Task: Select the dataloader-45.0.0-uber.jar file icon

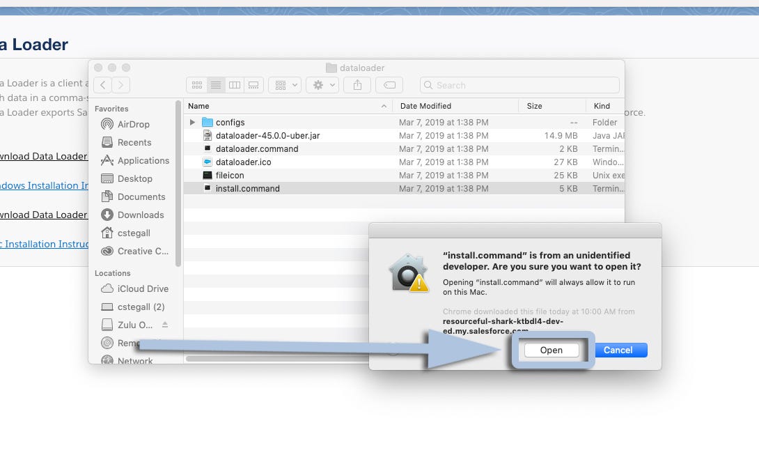Action: [x=208, y=136]
